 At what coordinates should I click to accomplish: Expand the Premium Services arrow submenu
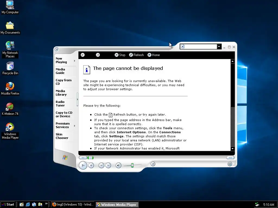tap(75, 126)
